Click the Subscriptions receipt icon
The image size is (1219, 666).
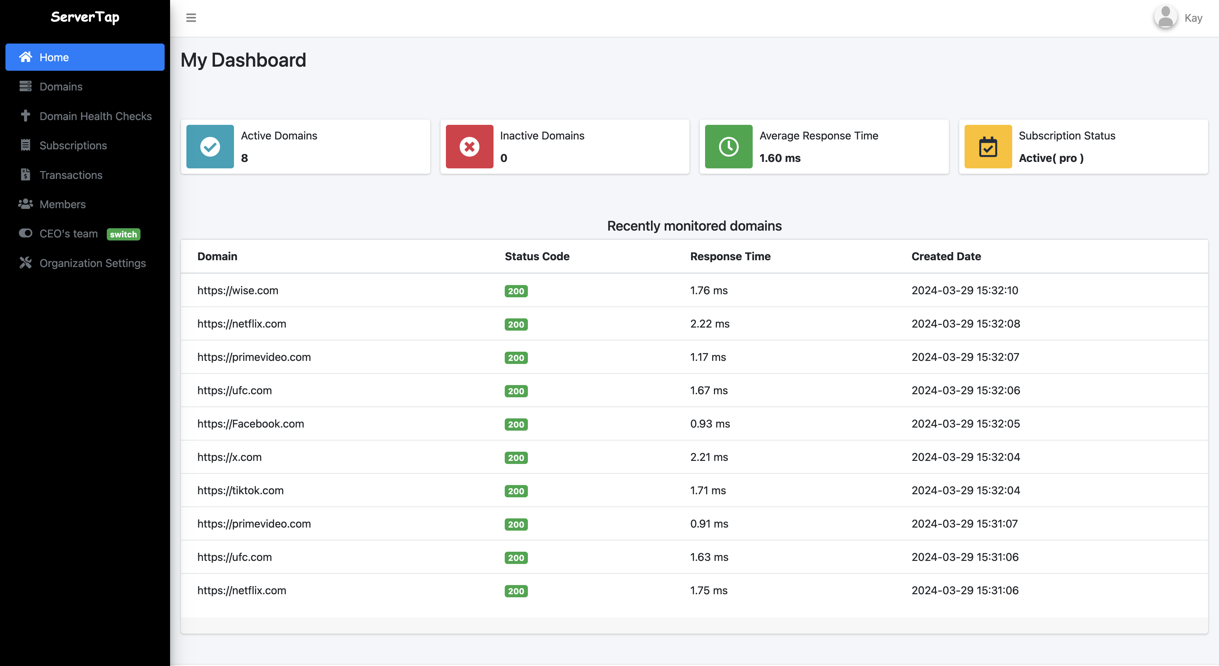click(26, 145)
